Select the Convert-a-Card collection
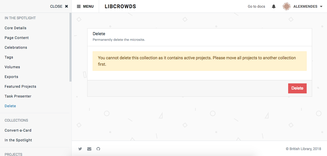 (18, 130)
